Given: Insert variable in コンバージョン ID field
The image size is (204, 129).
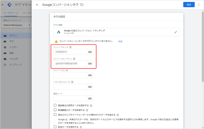Looking at the screenshot, I should click(90, 52).
